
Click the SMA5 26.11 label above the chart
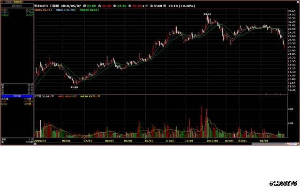pyautogui.click(x=43, y=10)
